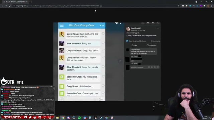Like Dave Kosak's 'gathering the hot chixx' message

[x=103, y=34]
